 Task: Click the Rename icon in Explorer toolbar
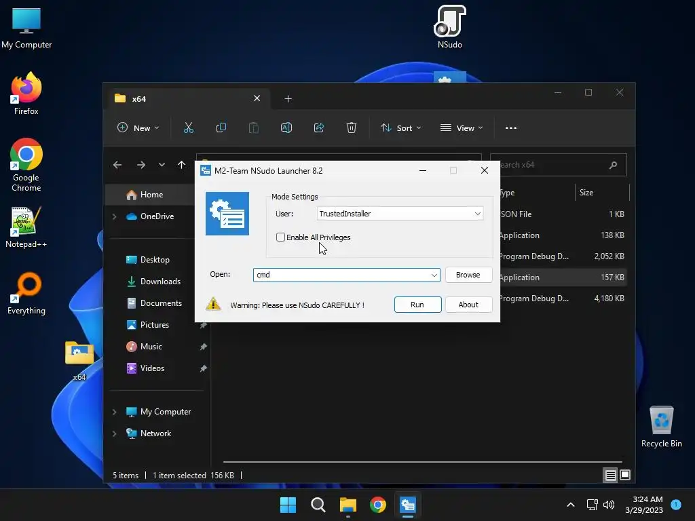[286, 128]
